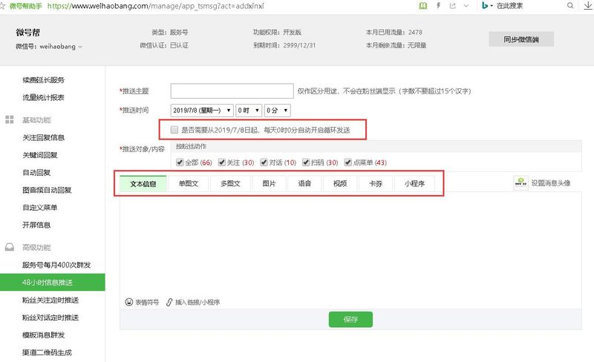Open 自动回复 menu item
594x362 pixels.
[36, 173]
